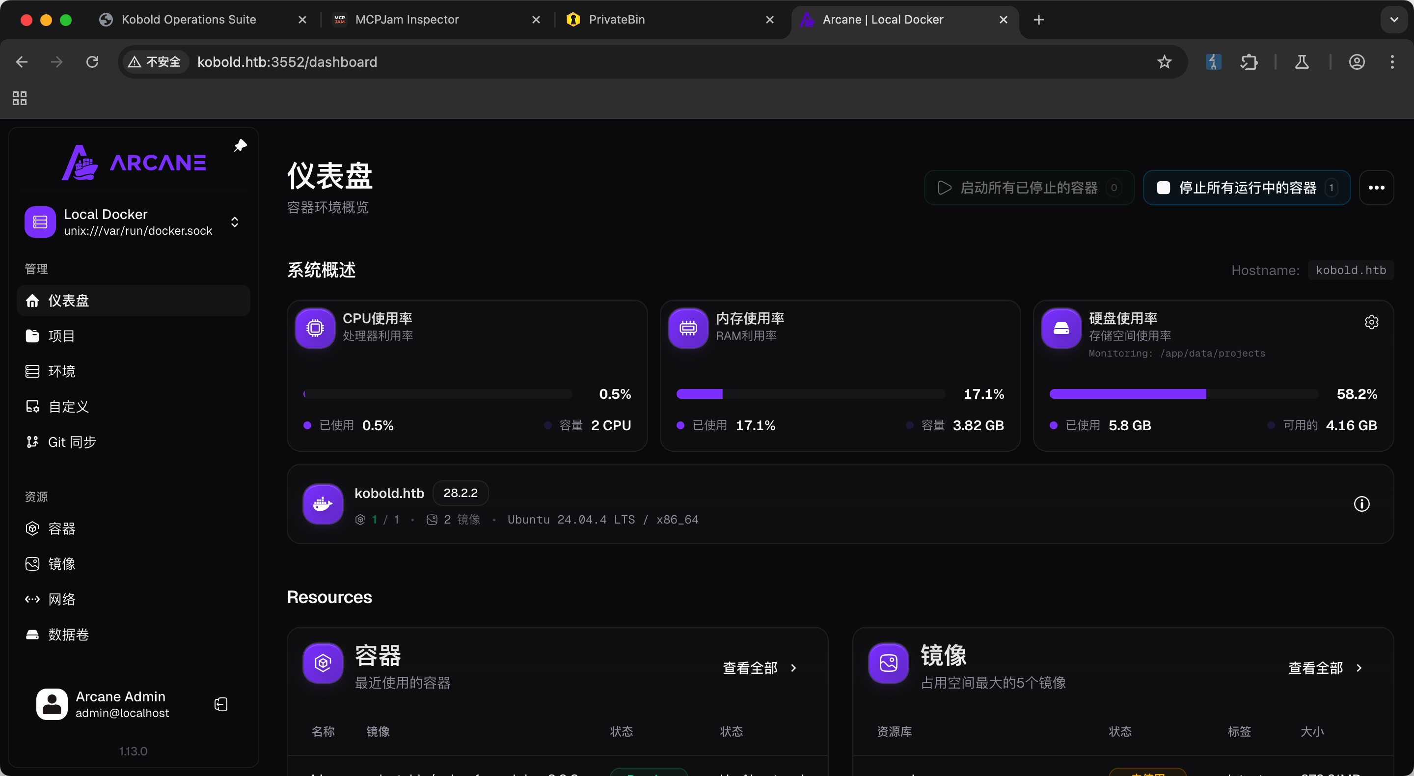Open 网络 in the sidebar

[134, 599]
